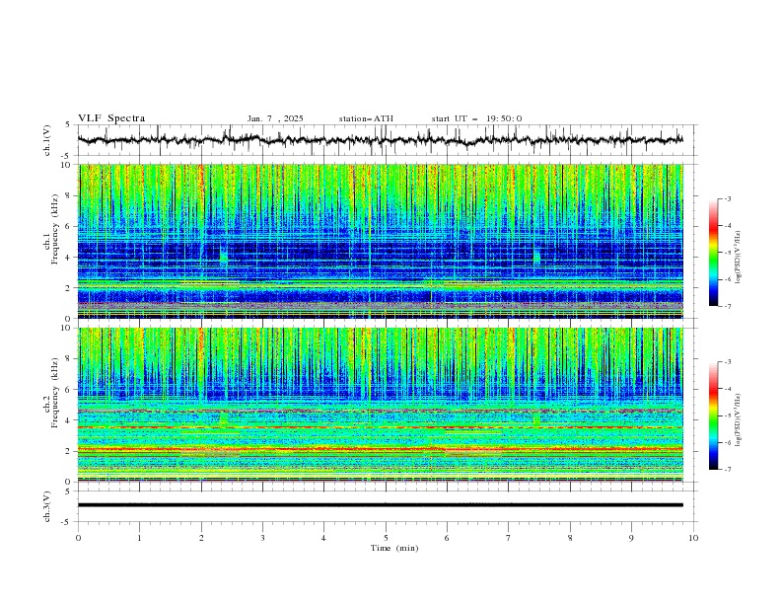Click the "8" kHz tick on ch.1 frequency axis
This screenshot has height=604, width=781.
click(69, 195)
